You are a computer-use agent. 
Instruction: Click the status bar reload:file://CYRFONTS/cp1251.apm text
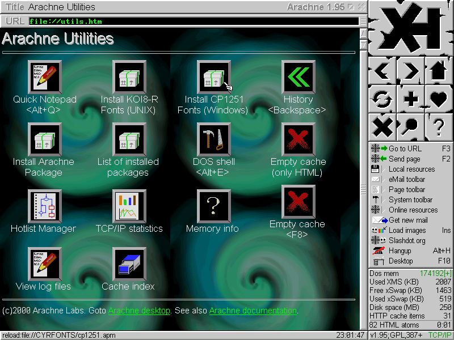[x=59, y=335]
